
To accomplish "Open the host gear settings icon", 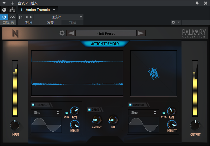I will point(173,22).
